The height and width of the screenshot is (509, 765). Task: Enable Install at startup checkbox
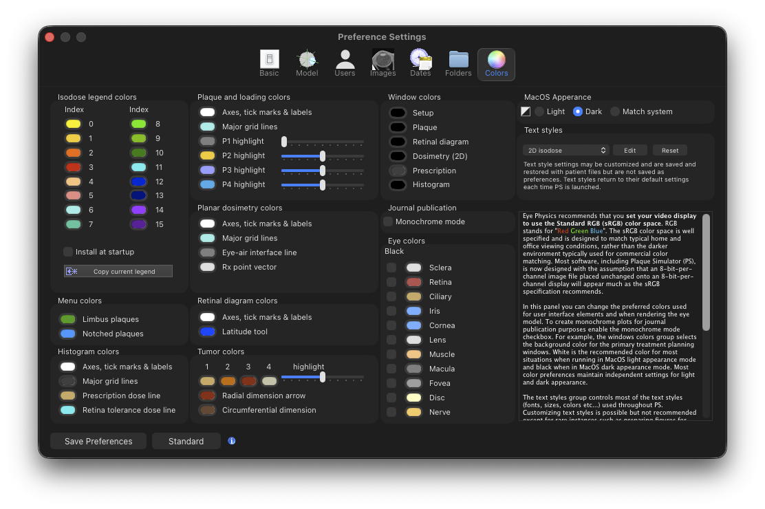68,252
